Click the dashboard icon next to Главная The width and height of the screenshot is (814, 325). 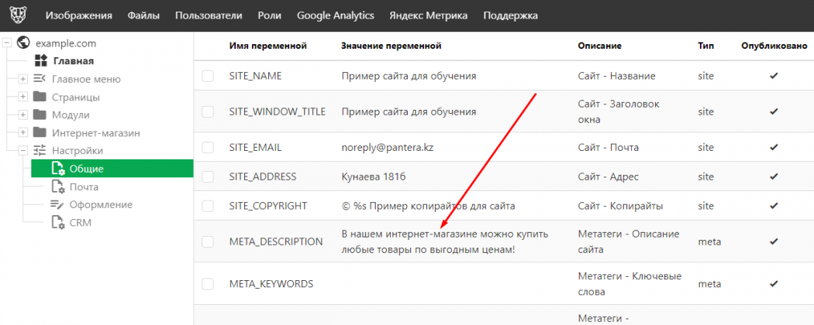[40, 61]
